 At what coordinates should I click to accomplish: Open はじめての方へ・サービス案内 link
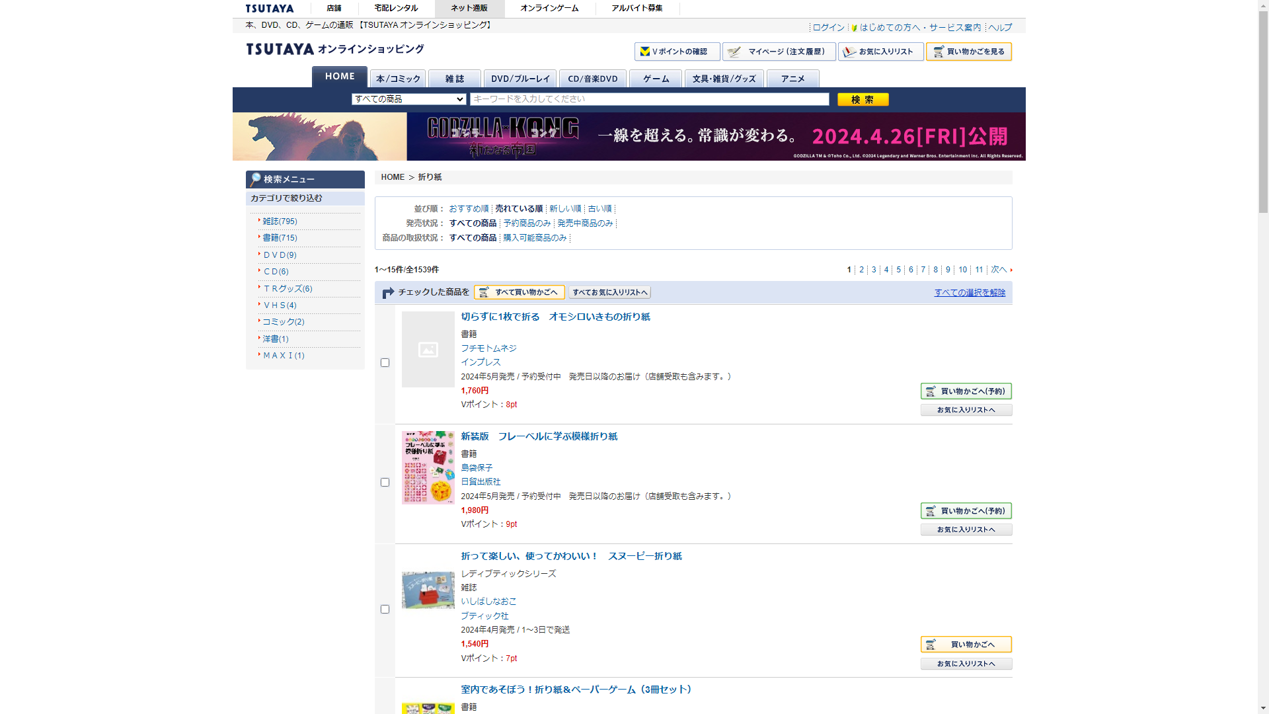(920, 28)
